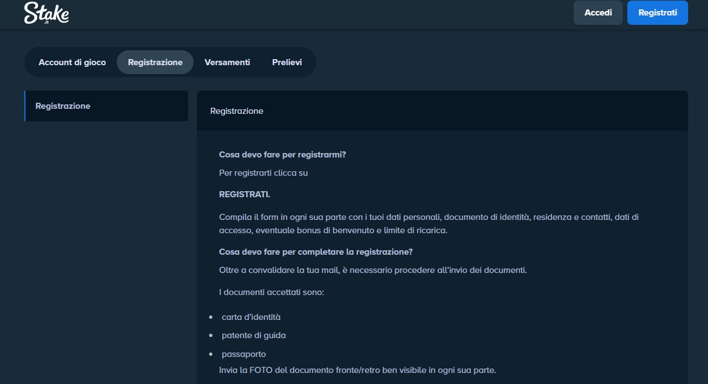Click the Registrazione panel header
The width and height of the screenshot is (708, 384).
pos(237,111)
